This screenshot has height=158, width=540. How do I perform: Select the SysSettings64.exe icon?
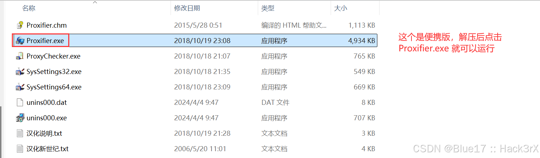click(20, 87)
